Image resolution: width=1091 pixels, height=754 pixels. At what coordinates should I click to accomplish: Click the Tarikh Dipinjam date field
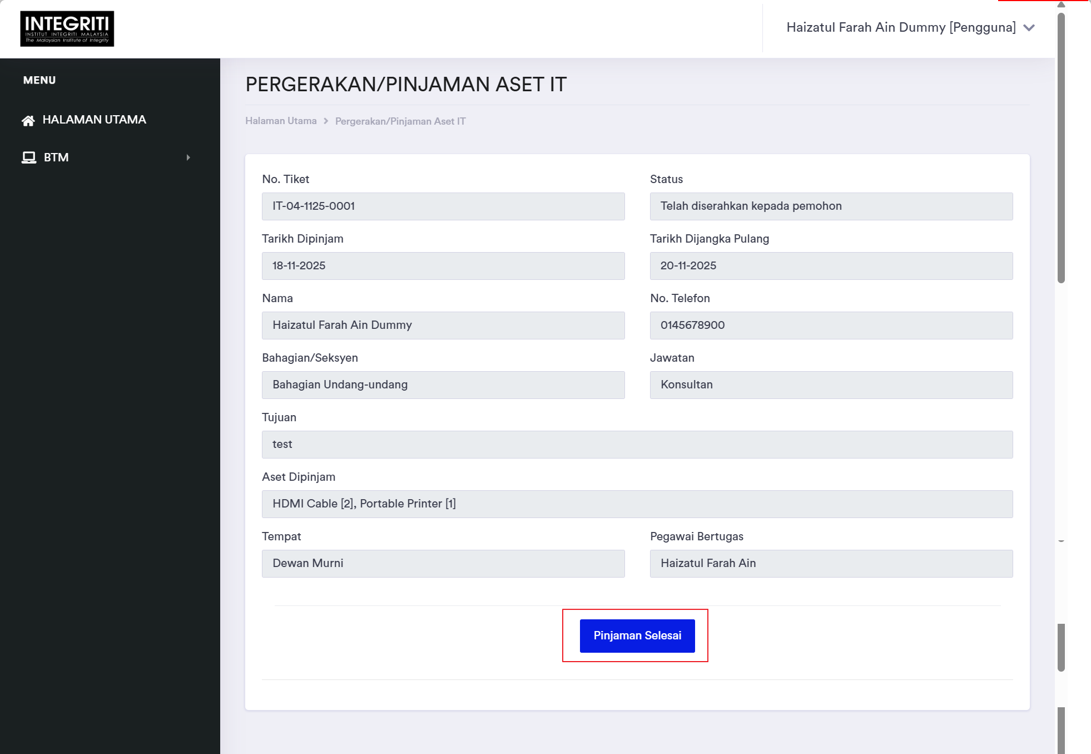pos(443,266)
